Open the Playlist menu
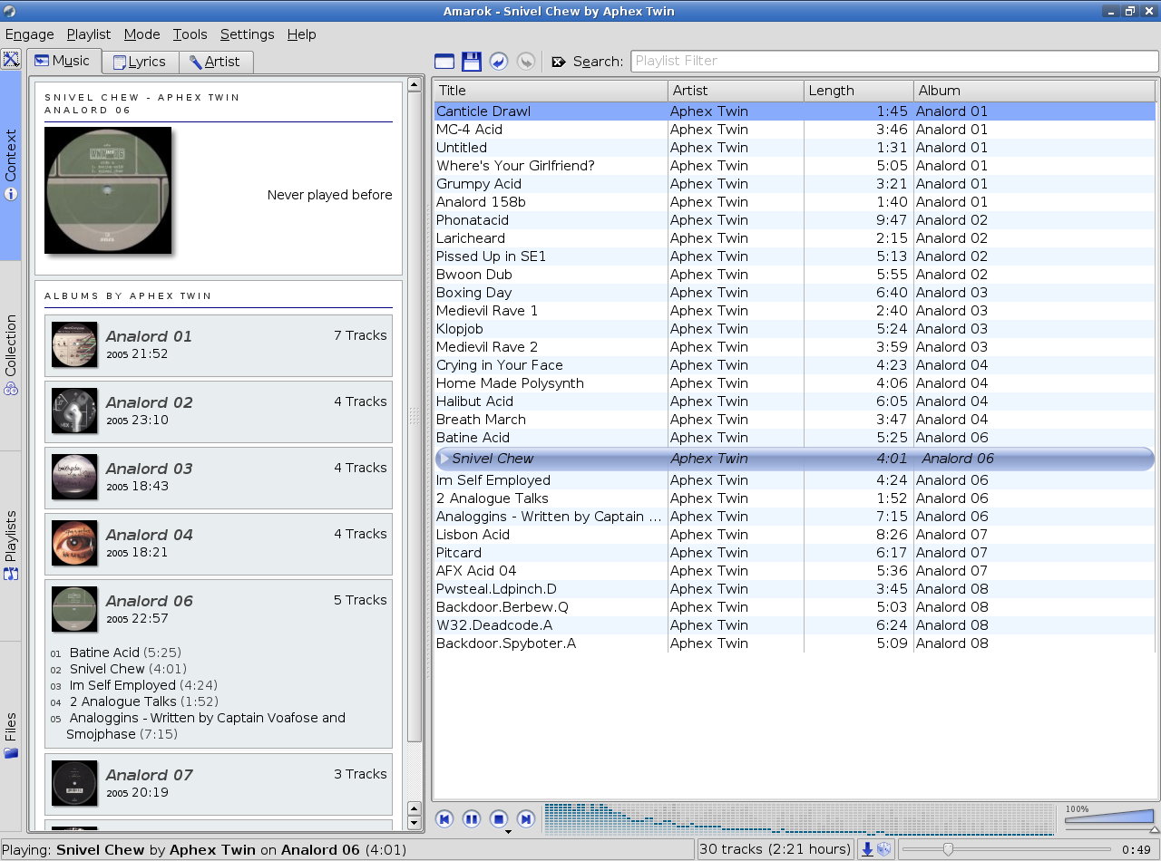1161x861 pixels. coord(89,34)
